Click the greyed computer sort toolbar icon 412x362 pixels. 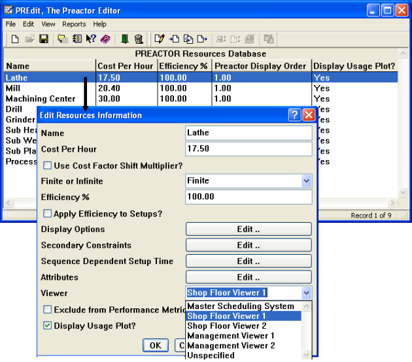click(221, 39)
